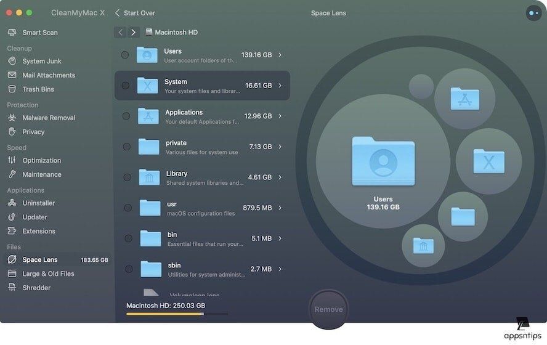
Task: Open the assistant dots icon at top right
Action: pyautogui.click(x=533, y=14)
